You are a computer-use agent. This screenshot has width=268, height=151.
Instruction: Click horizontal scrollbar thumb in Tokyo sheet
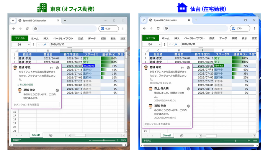(x=80, y=135)
